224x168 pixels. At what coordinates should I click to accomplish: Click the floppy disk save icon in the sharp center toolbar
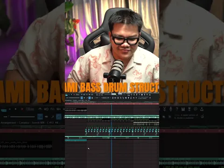click(142, 95)
